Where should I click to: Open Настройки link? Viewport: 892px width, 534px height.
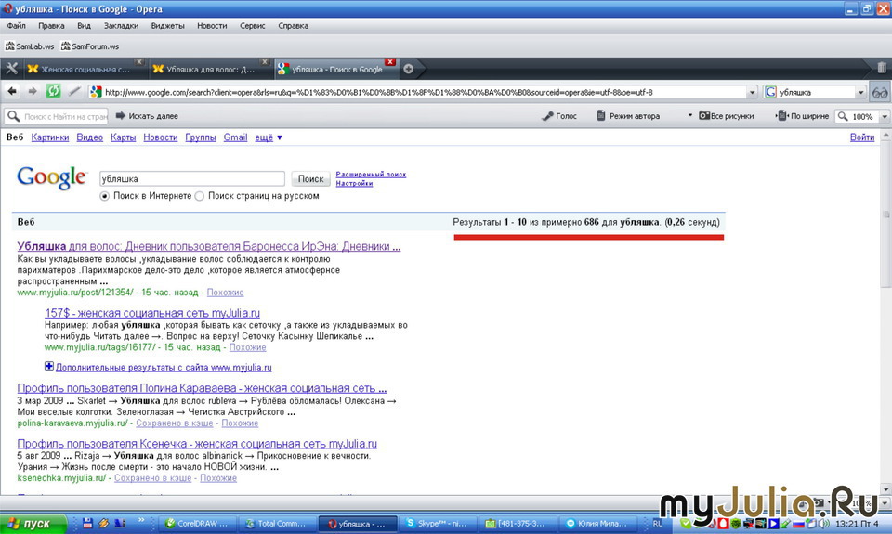click(x=354, y=184)
